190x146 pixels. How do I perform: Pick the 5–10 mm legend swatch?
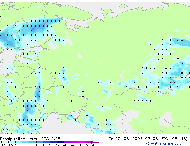[x=33, y=142]
